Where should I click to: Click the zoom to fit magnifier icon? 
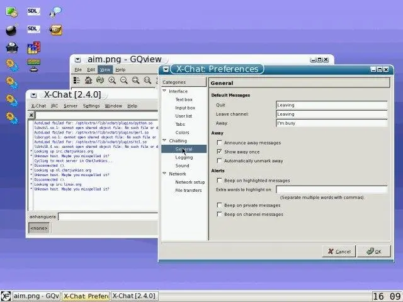click(x=135, y=81)
